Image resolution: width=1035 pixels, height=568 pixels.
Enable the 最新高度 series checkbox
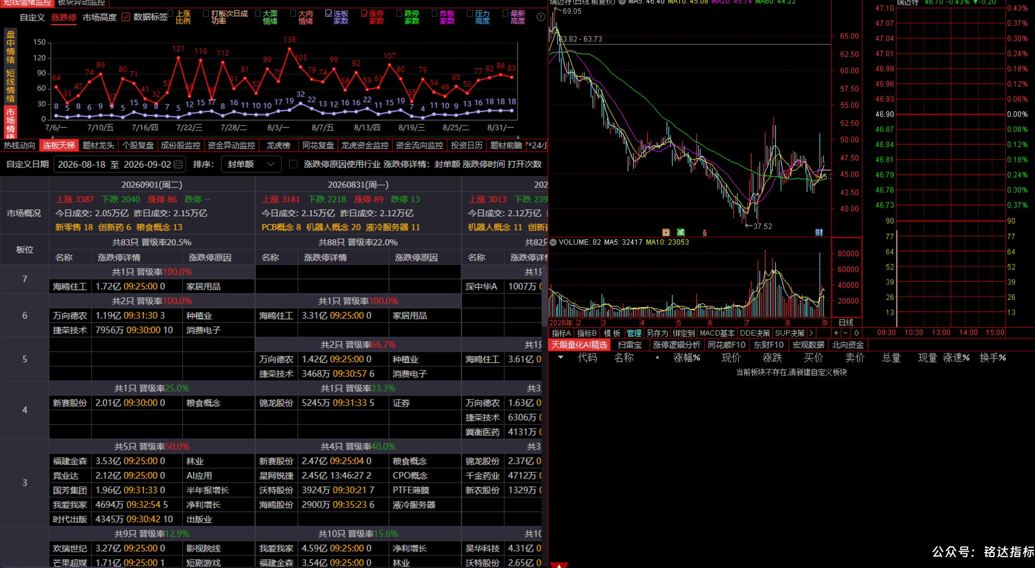point(505,13)
